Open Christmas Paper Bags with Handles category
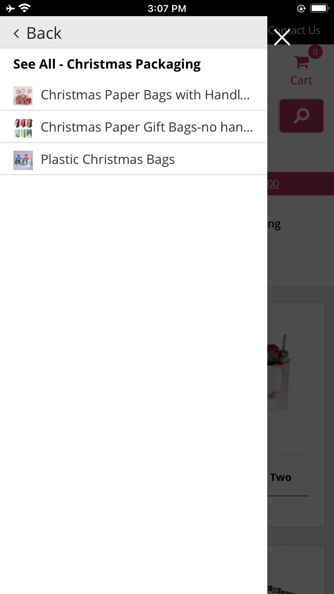 pos(134,95)
